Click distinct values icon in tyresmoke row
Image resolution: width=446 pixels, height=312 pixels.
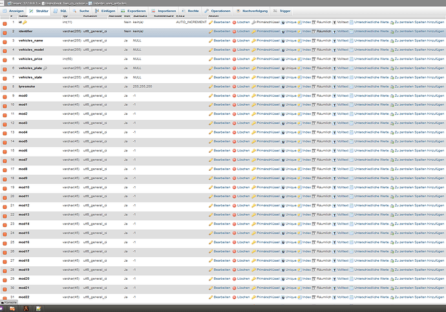tap(351, 87)
